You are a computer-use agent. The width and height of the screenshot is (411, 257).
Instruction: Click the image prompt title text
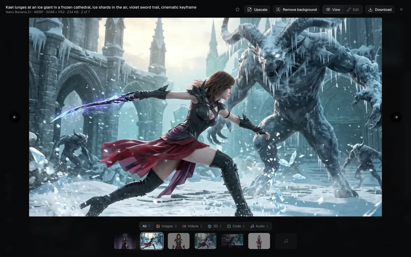coord(101,7)
